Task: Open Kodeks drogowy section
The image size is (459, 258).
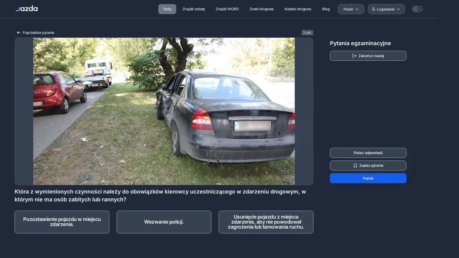Action: 298,9
